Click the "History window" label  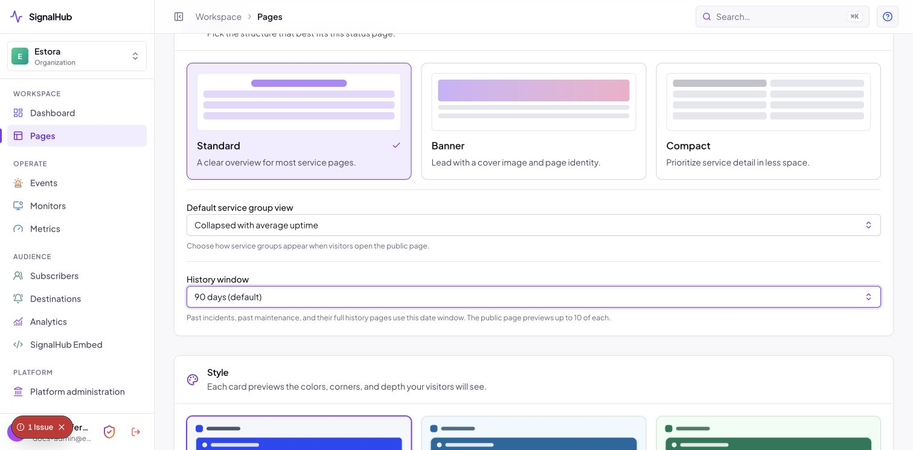point(217,279)
